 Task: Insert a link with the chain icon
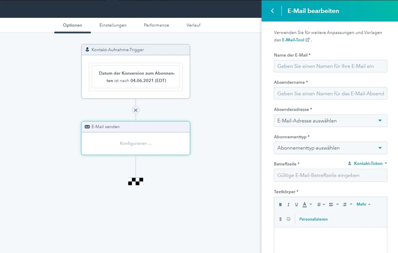tap(280, 219)
